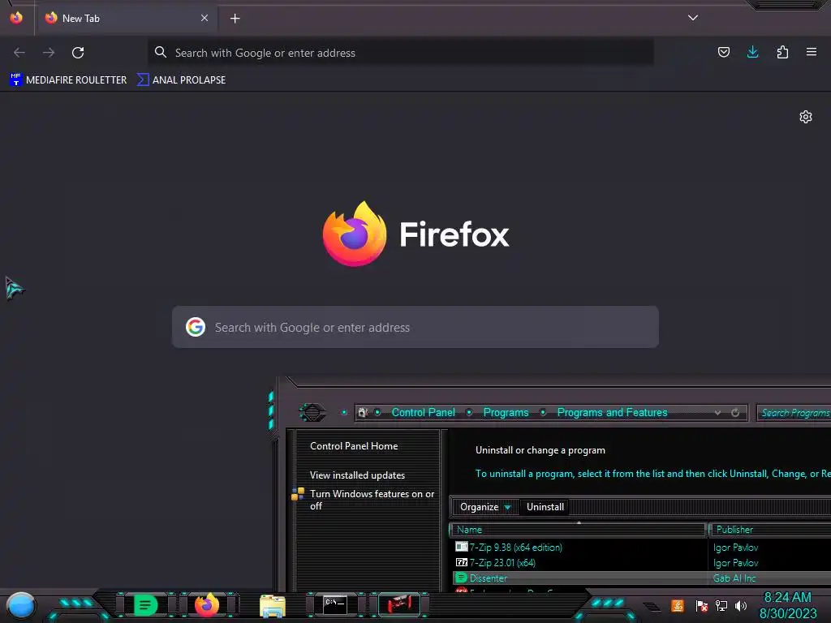This screenshot has height=623, width=831.
Task: Open the volume speaker tray icon
Action: click(x=741, y=605)
